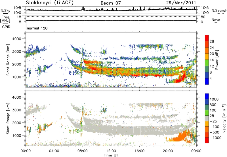Click the Slant Range label of power panel
This screenshot has width=227, height=157.
(x=8, y=60)
